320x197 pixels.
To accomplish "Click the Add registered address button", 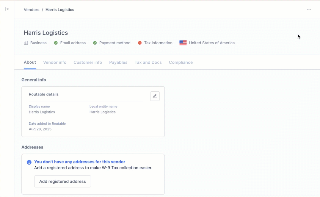I will pyautogui.click(x=62, y=181).
